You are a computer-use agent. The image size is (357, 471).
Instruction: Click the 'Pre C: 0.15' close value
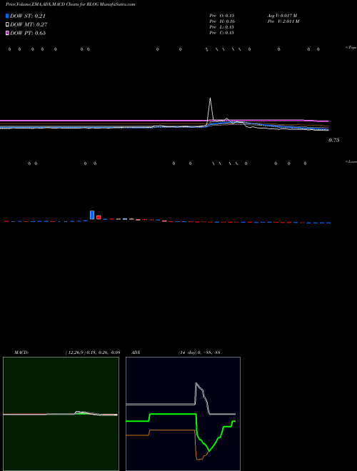pos(222,33)
